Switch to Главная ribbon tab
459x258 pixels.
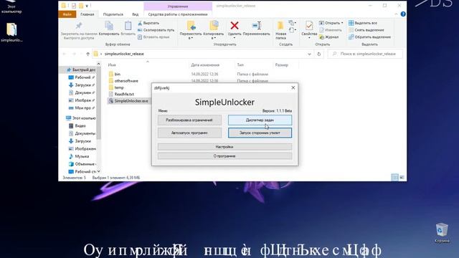pyautogui.click(x=87, y=14)
